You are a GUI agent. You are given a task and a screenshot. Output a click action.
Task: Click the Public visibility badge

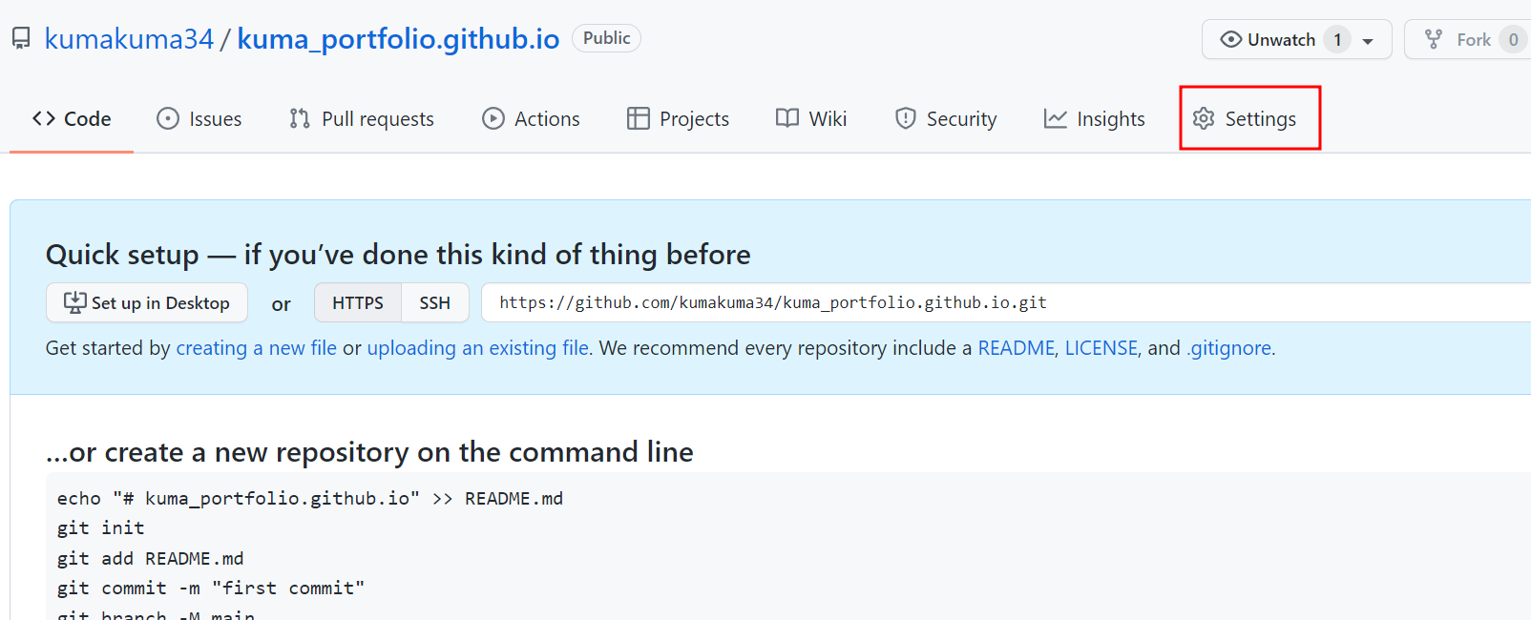click(606, 38)
